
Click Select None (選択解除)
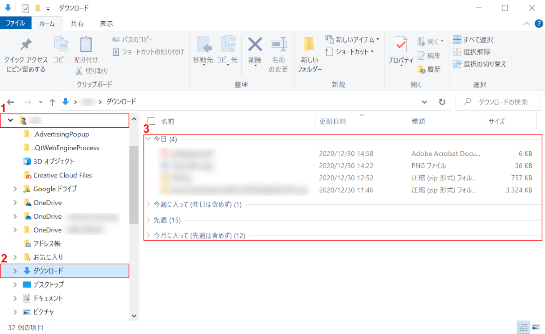[x=472, y=52]
